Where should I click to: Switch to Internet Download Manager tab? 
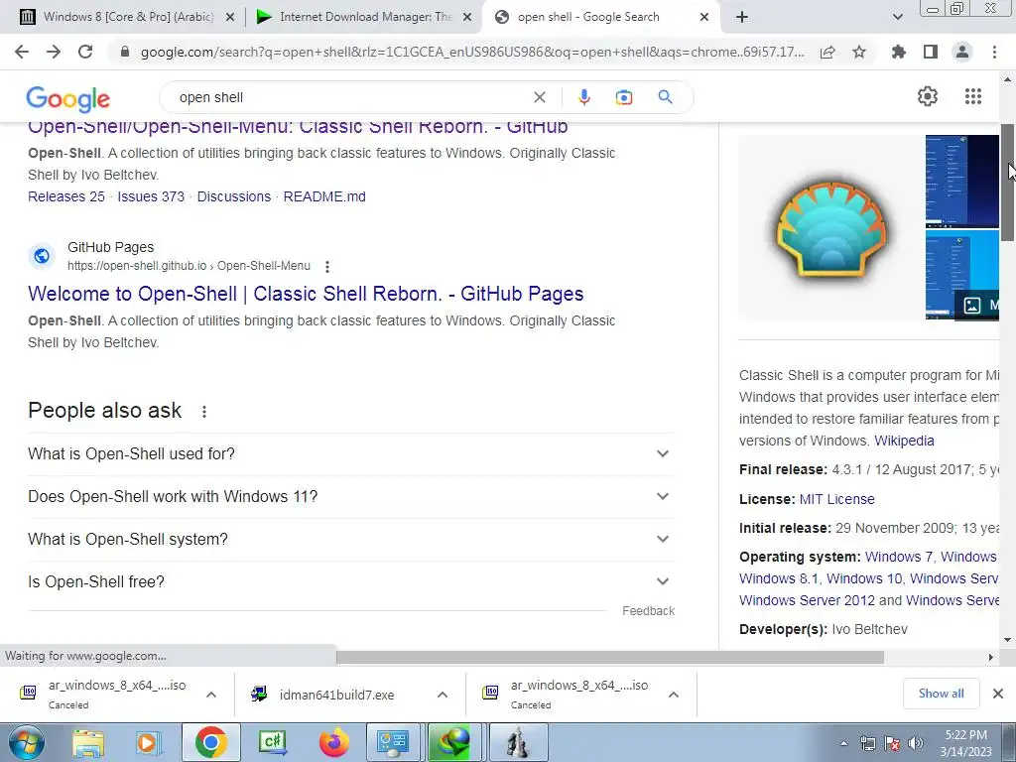(x=365, y=17)
